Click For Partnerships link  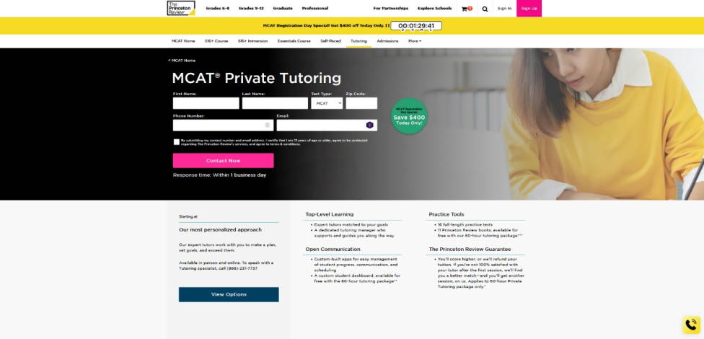(391, 8)
